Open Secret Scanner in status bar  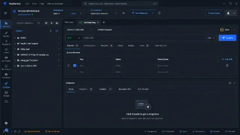click(32, 132)
